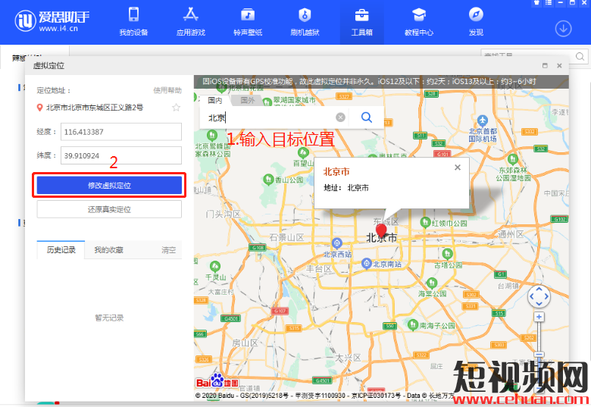Click the 北京首都国际机场 airport marker
This screenshot has height=407, width=591.
pyautogui.click(x=483, y=121)
